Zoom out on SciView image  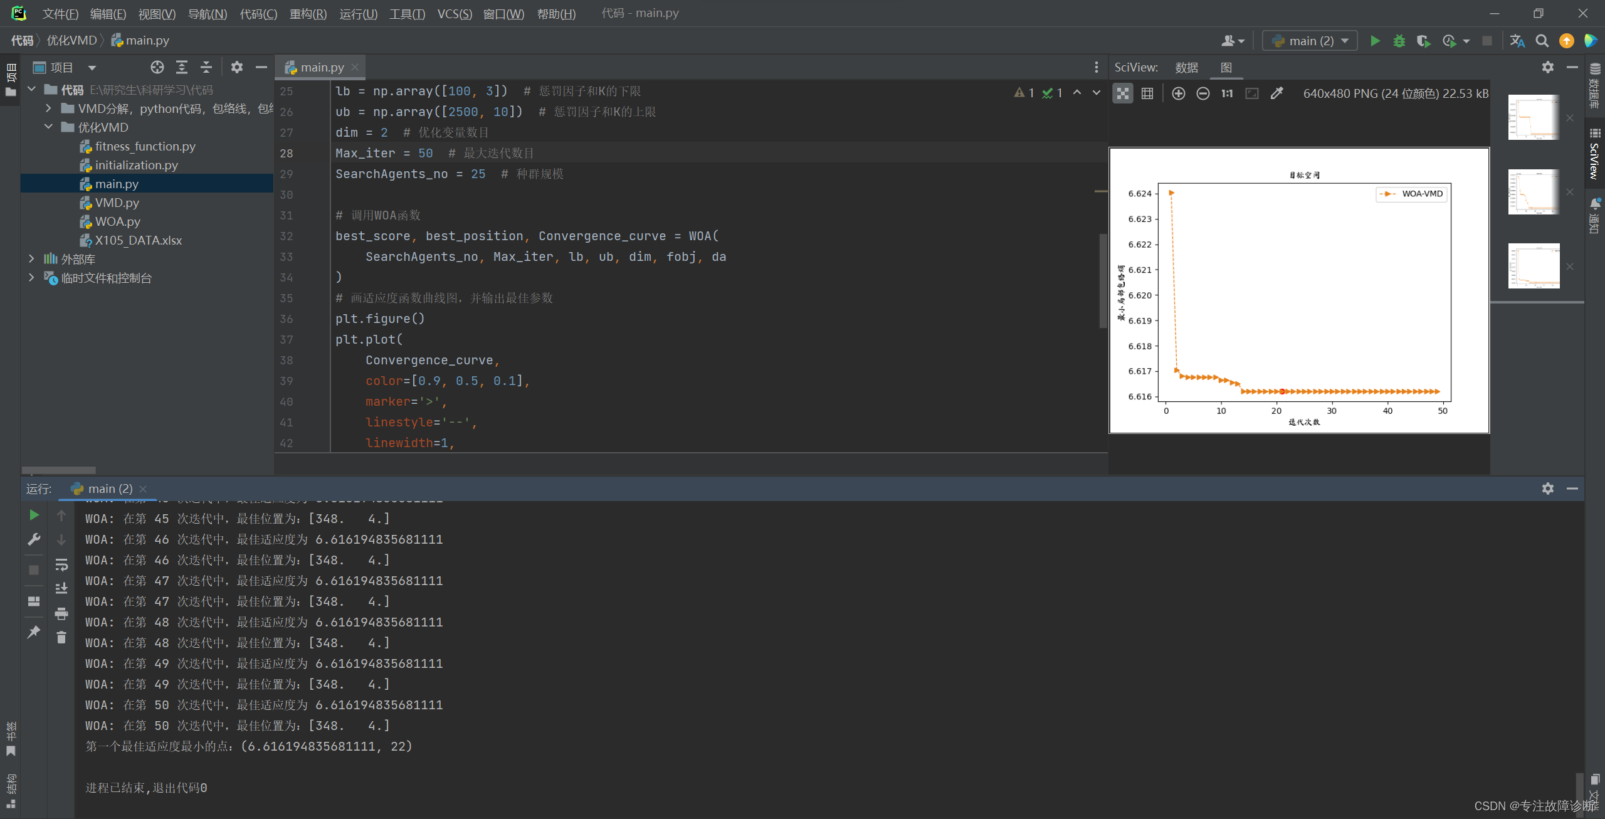1202,93
